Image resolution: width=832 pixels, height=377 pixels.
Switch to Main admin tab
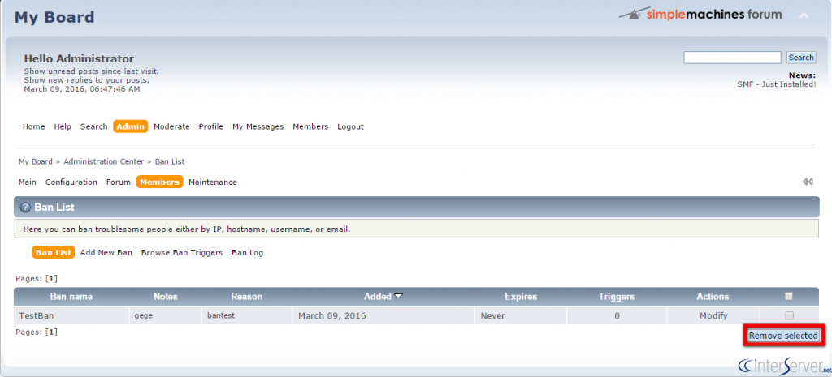point(28,182)
